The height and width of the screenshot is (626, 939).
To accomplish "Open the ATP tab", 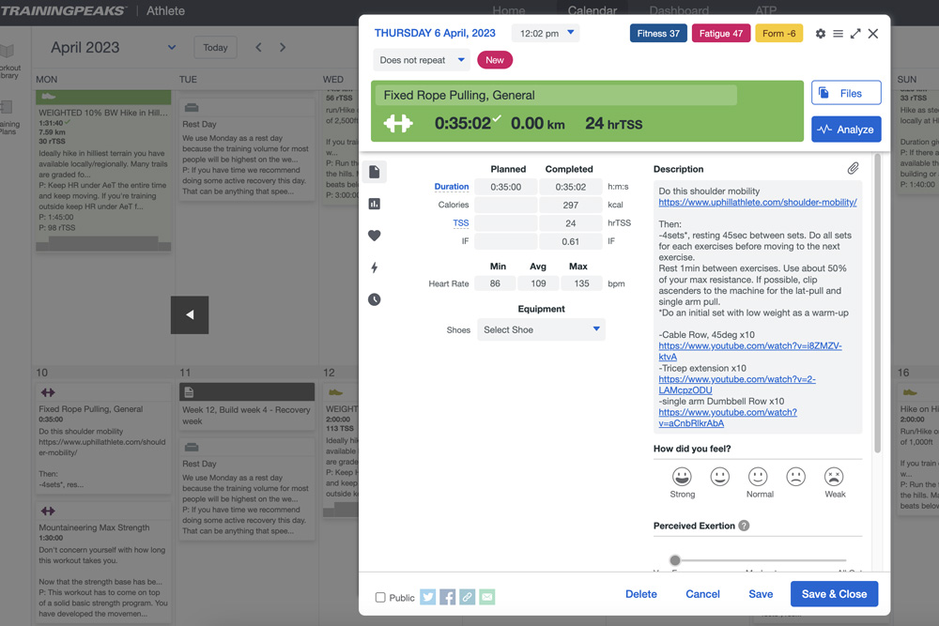I will point(766,11).
